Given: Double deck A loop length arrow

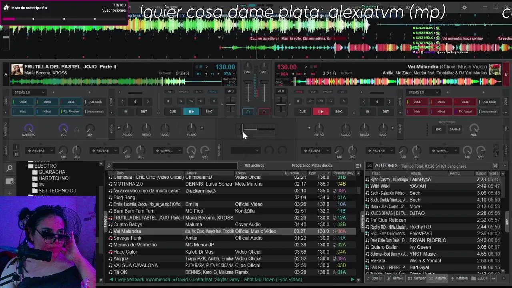Looking at the screenshot, I should pyautogui.click(x=148, y=102).
